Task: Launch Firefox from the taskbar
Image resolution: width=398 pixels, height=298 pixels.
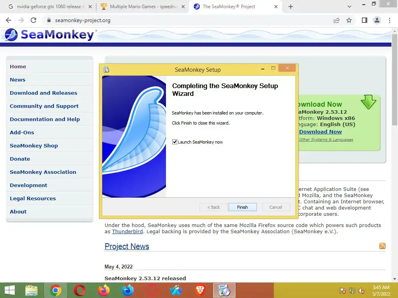Action: [x=103, y=290]
